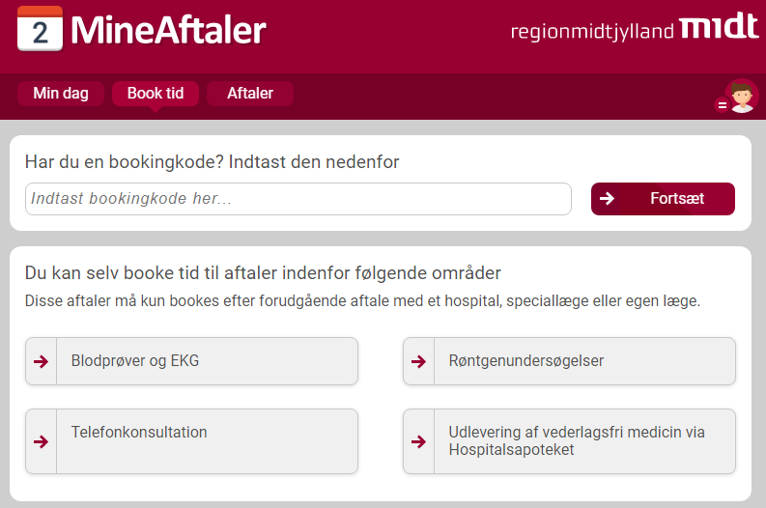Select Blodprøver og EKG booking option
This screenshot has height=508, width=766.
point(191,361)
